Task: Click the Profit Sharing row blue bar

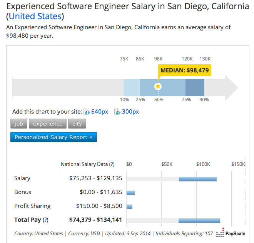Action: coord(129,206)
